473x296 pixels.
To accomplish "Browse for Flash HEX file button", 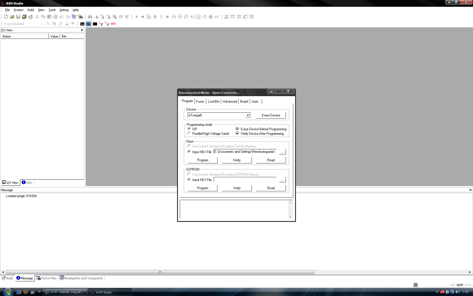I will click(282, 152).
